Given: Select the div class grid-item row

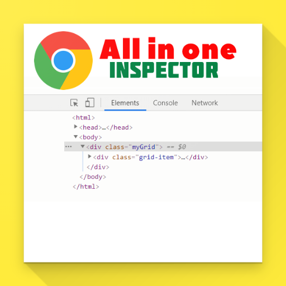Looking at the screenshot, I should [150, 158].
